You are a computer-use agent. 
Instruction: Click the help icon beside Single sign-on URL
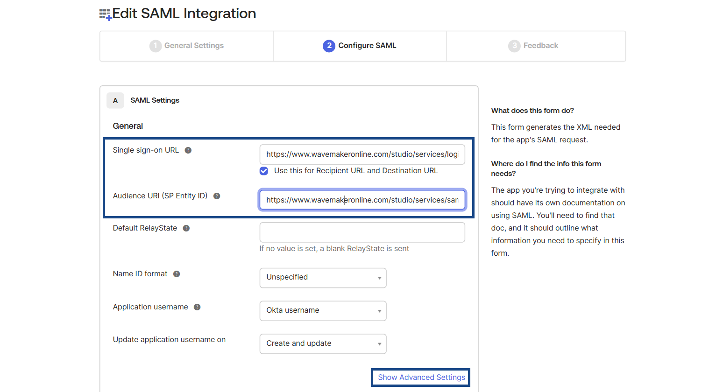[x=188, y=150]
